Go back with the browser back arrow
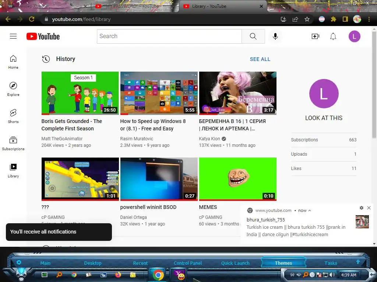This screenshot has width=377, height=282. click(8, 19)
